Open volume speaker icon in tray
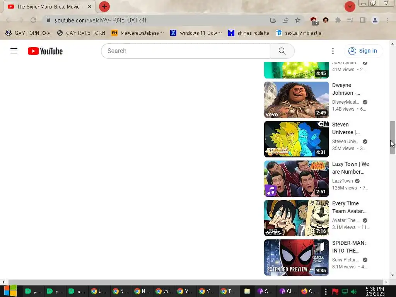 click(x=354, y=292)
